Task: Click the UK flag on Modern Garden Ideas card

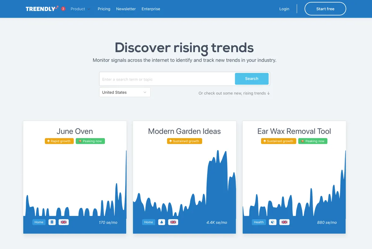Action: point(173,222)
